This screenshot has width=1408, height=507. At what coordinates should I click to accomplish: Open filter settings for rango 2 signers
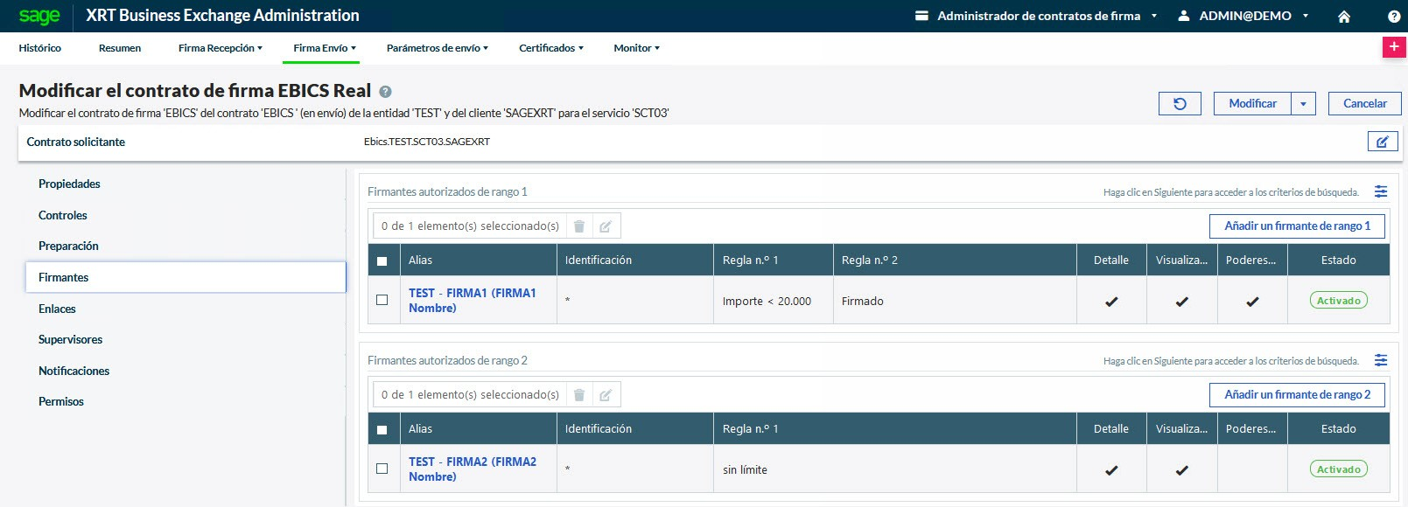(1381, 360)
